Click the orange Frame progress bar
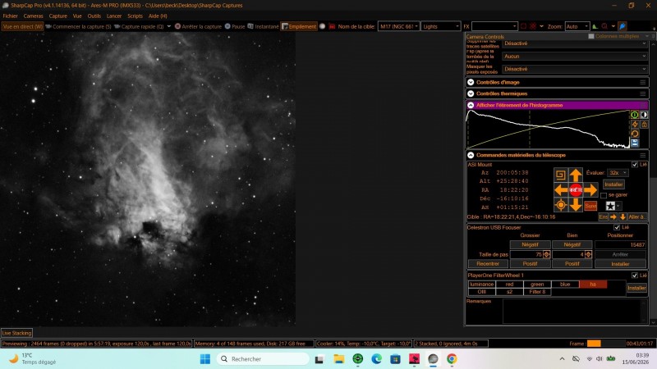 [x=594, y=344]
